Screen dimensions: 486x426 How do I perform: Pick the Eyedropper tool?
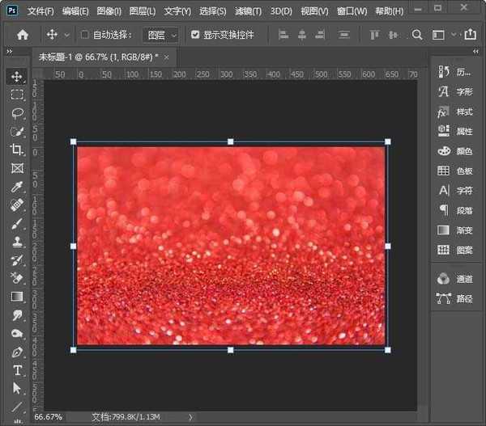click(x=17, y=187)
